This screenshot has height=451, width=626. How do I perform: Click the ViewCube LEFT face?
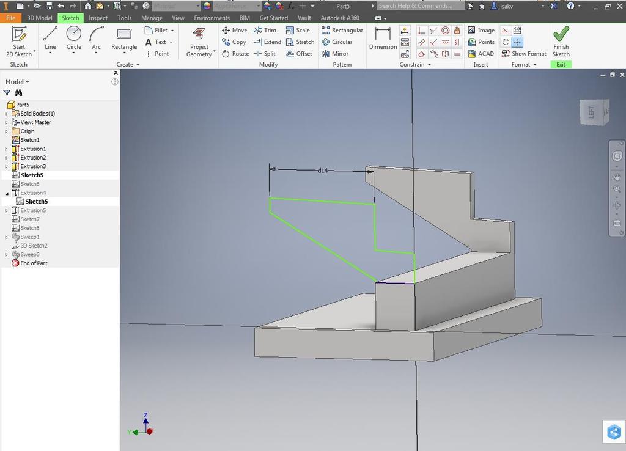(x=592, y=112)
